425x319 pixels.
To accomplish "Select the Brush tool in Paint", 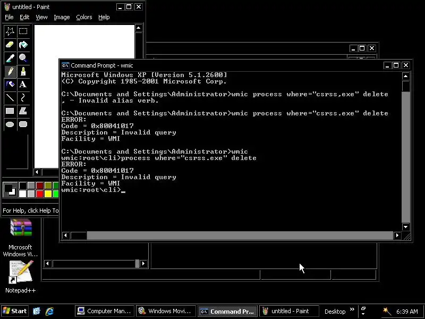I will 23,71.
